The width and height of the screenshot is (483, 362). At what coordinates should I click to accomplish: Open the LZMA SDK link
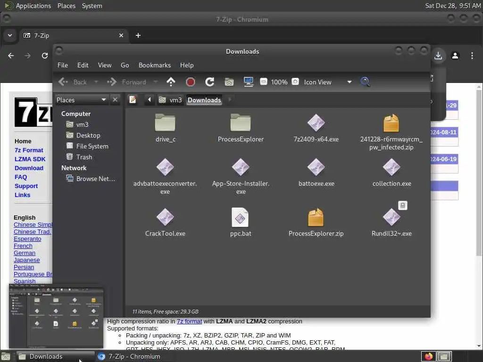tap(30, 159)
